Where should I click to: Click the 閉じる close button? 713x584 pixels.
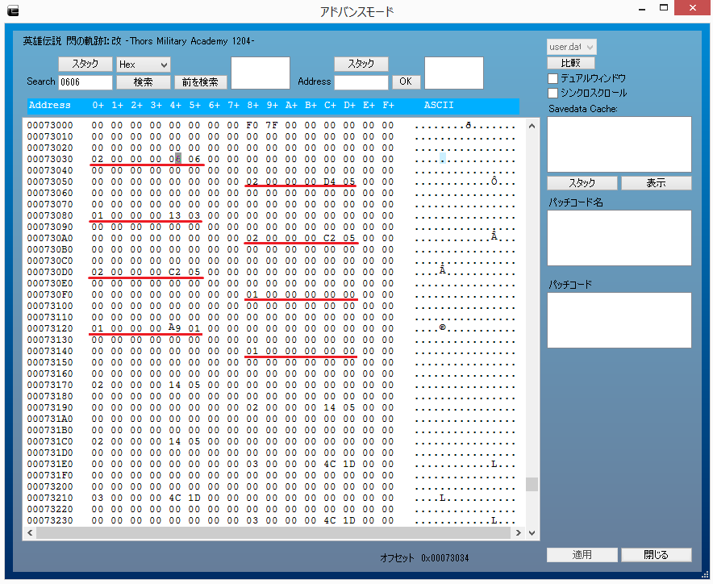pyautogui.click(x=656, y=555)
